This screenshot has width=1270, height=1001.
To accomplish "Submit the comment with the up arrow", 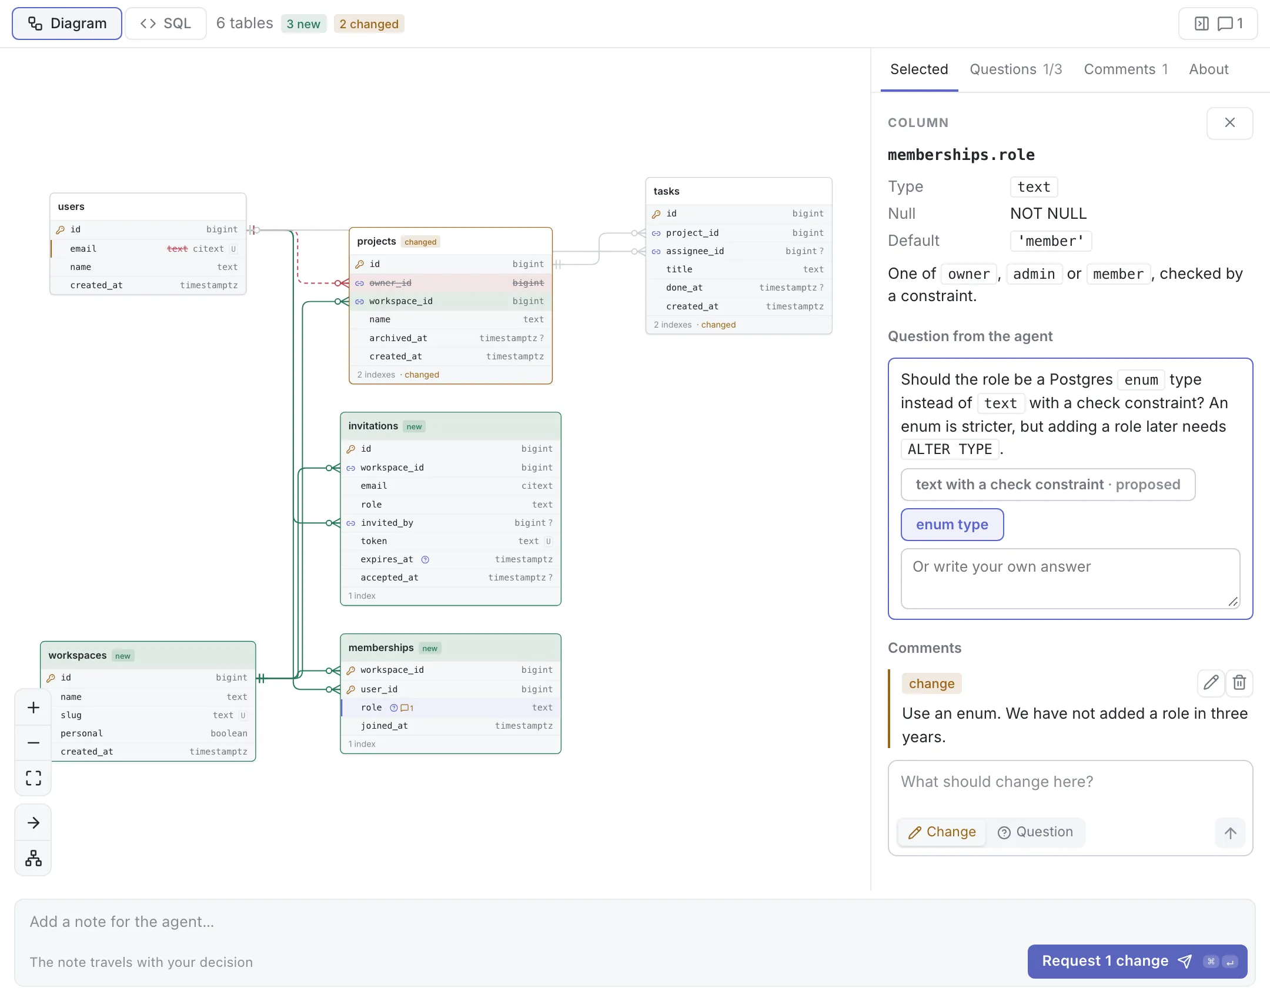I will click(x=1230, y=833).
